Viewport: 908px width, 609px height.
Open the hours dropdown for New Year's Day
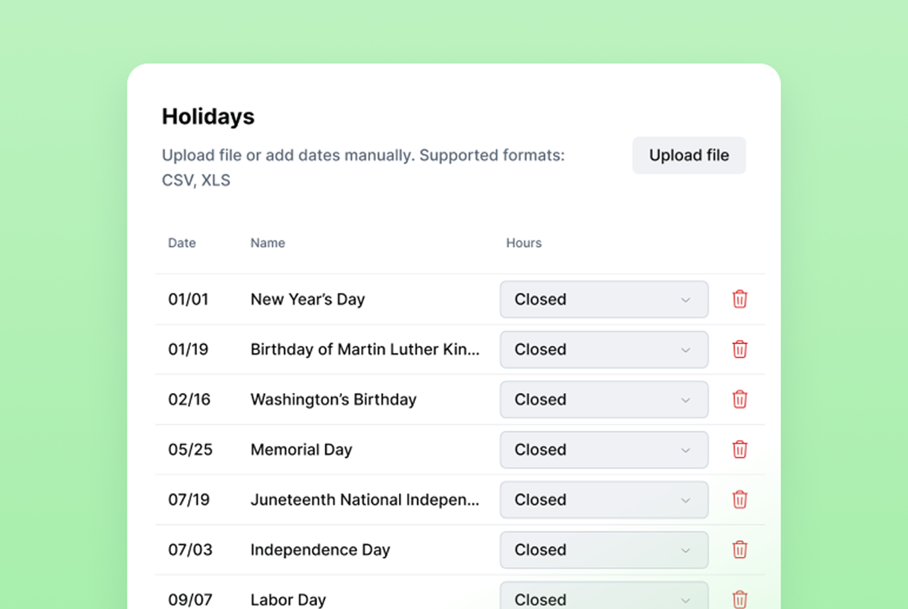603,299
